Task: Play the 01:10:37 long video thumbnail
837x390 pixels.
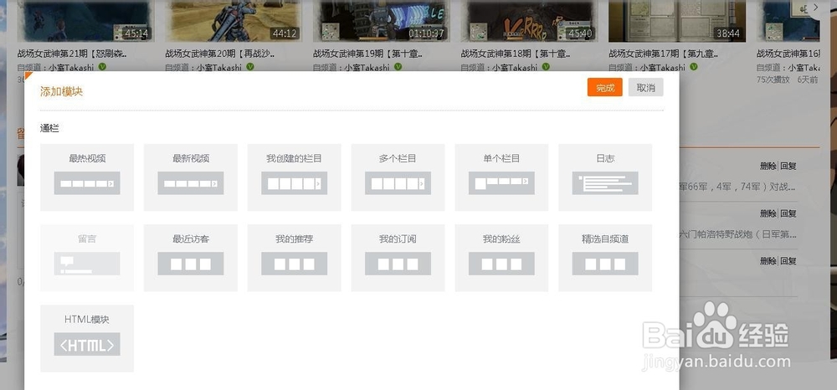Action: (x=381, y=21)
